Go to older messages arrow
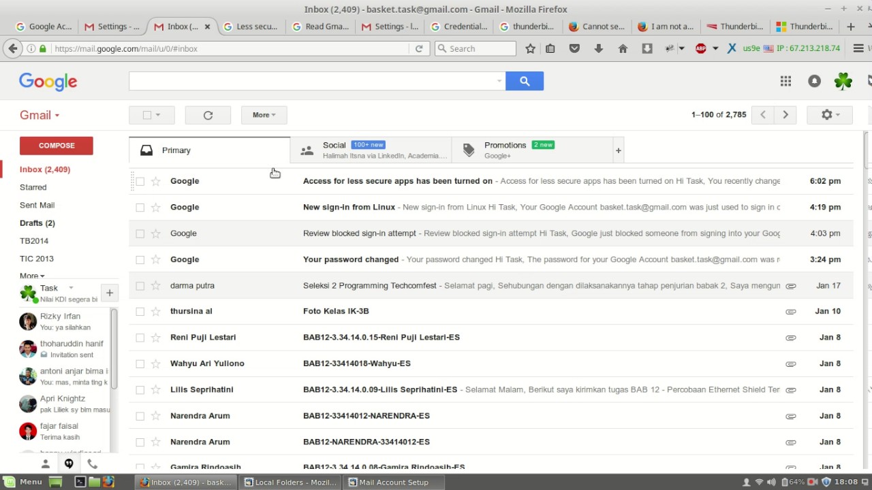Image resolution: width=872 pixels, height=490 pixels. 785,115
